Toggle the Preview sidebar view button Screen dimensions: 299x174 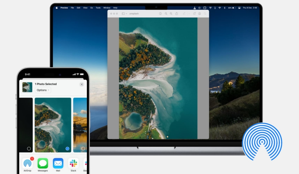coord(123,14)
